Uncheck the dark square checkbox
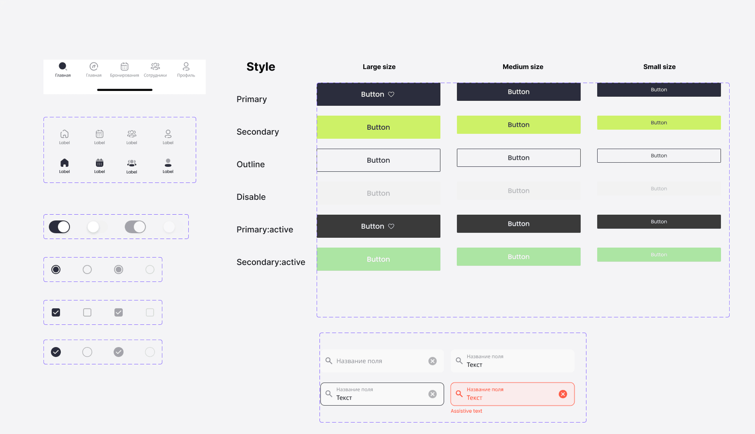The width and height of the screenshot is (755, 434). 56,312
